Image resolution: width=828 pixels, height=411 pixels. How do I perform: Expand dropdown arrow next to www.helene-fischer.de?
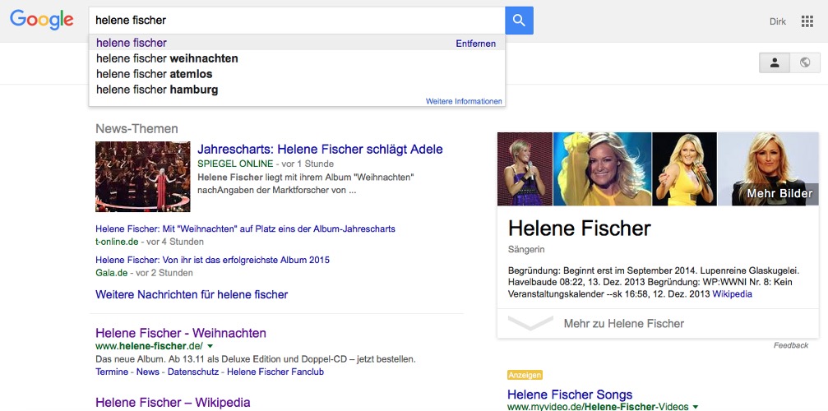click(210, 347)
